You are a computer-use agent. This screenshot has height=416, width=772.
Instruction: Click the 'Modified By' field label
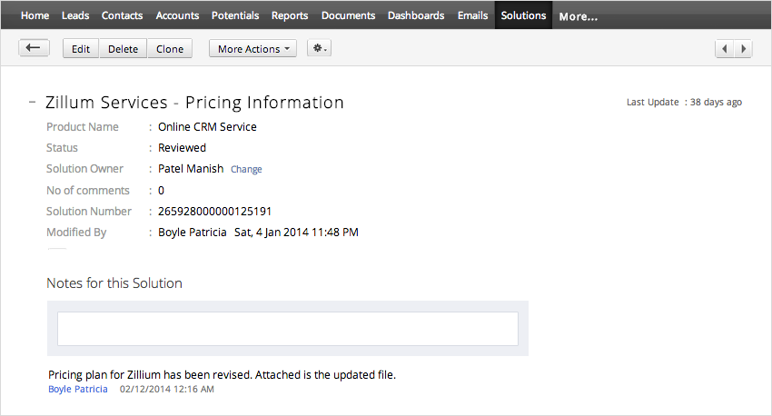76,233
